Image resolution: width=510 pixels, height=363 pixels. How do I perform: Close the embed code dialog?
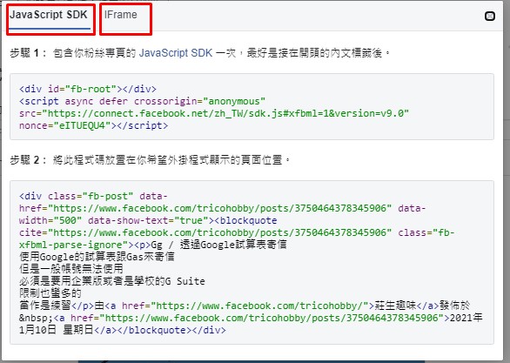point(490,16)
